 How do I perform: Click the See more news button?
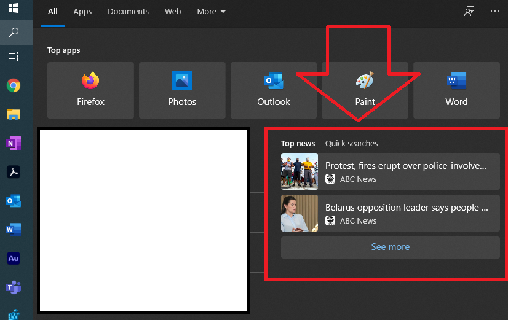[x=391, y=247]
